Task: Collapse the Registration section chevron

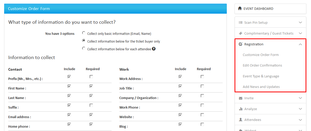Action: click(x=300, y=44)
